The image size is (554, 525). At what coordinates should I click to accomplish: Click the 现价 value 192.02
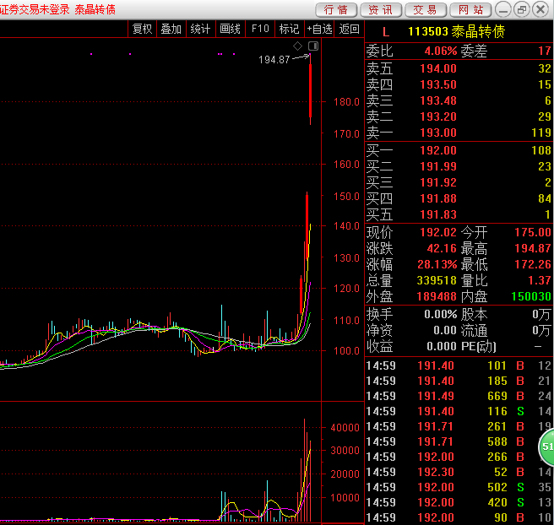click(x=438, y=232)
